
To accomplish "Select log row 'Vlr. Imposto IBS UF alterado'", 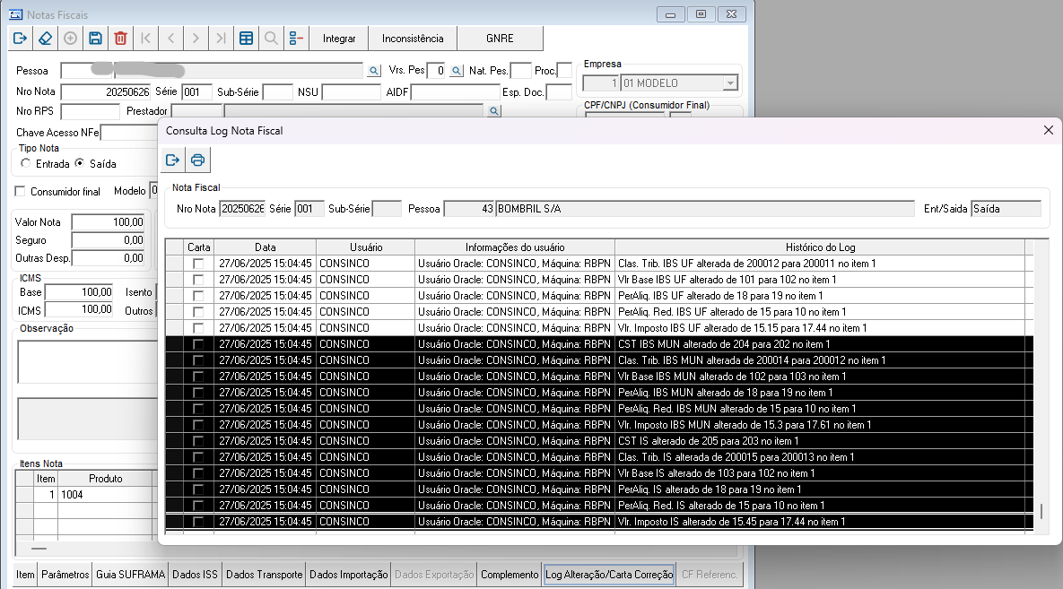I will (x=599, y=328).
